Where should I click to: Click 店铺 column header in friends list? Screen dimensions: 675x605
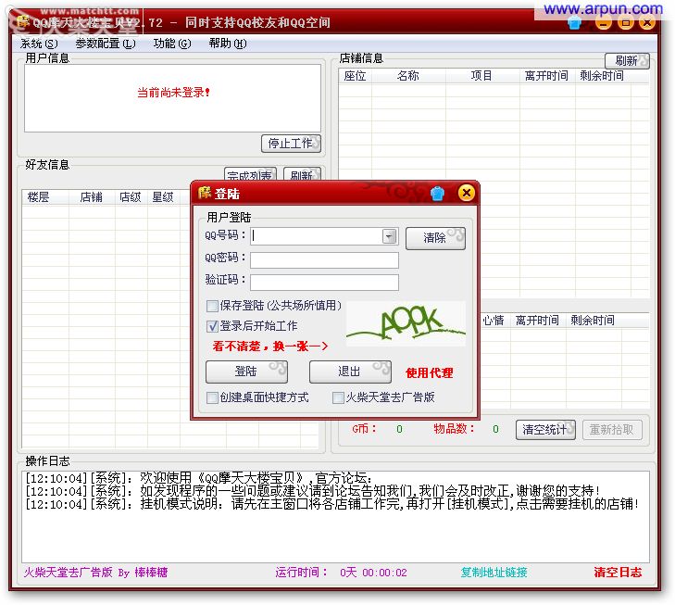tap(92, 197)
